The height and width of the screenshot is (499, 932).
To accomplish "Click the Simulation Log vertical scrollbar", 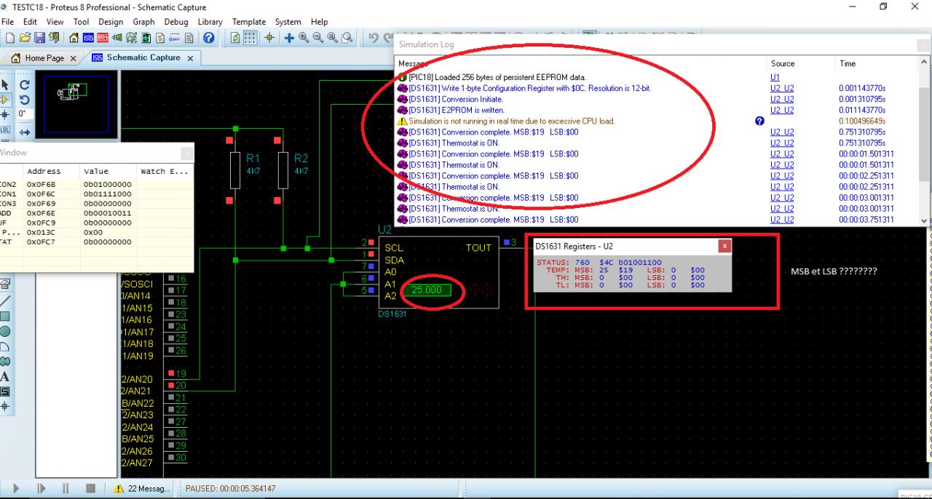I will pos(925,142).
